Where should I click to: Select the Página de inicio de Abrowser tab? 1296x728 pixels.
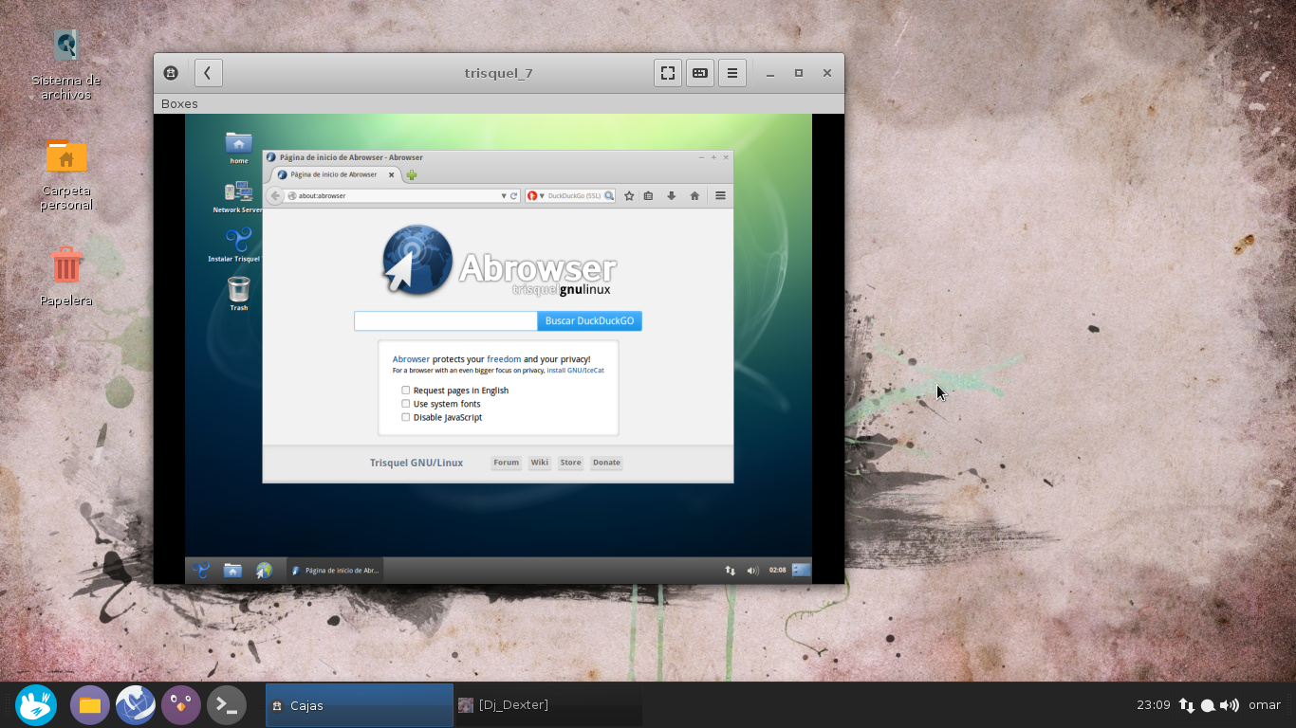point(333,174)
